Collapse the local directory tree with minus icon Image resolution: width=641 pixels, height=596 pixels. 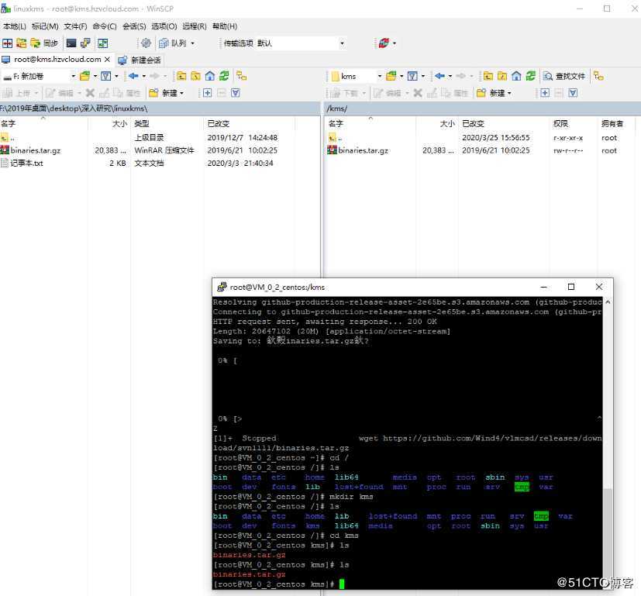(219, 93)
